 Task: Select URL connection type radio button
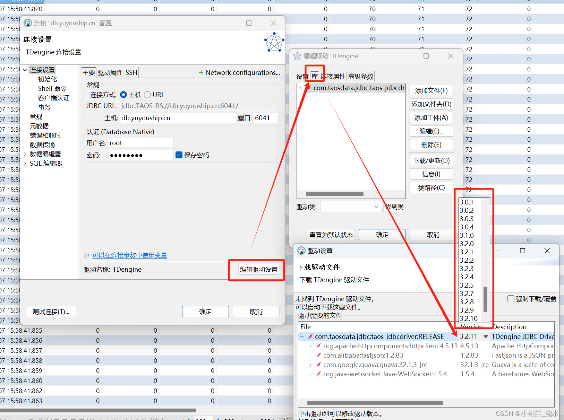147,95
